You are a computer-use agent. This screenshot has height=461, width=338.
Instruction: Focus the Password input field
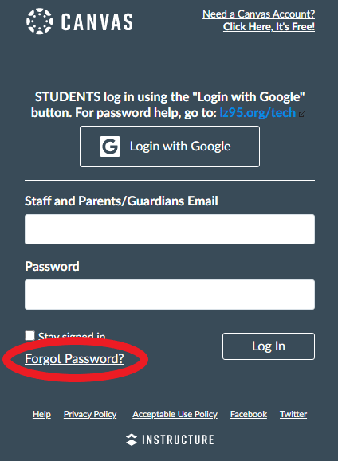click(x=170, y=295)
